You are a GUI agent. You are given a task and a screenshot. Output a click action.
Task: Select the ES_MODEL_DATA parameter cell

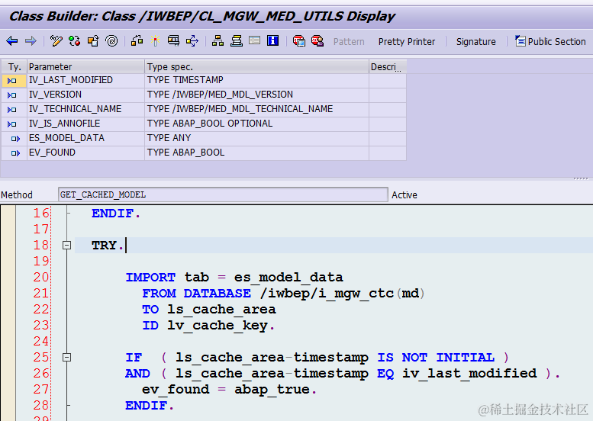[85, 138]
